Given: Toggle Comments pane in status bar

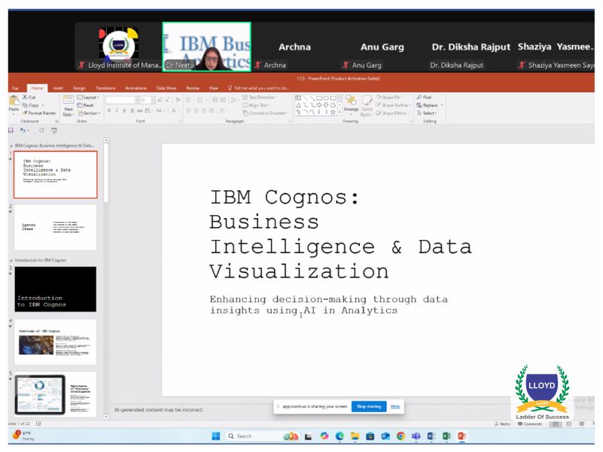Looking at the screenshot, I should point(530,424).
